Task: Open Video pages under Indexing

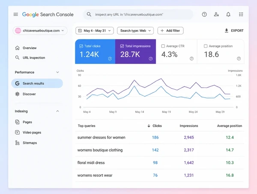Action: 32,132
